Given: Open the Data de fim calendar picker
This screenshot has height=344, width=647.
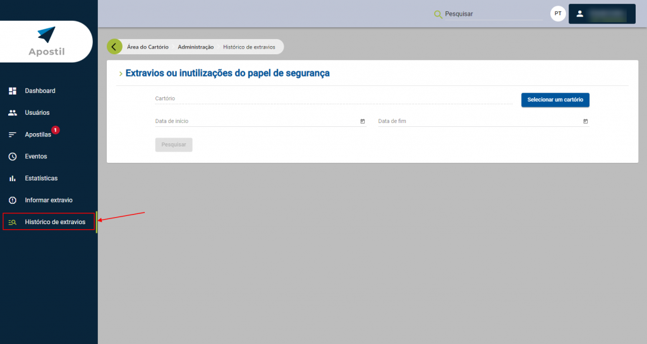Looking at the screenshot, I should coord(585,121).
